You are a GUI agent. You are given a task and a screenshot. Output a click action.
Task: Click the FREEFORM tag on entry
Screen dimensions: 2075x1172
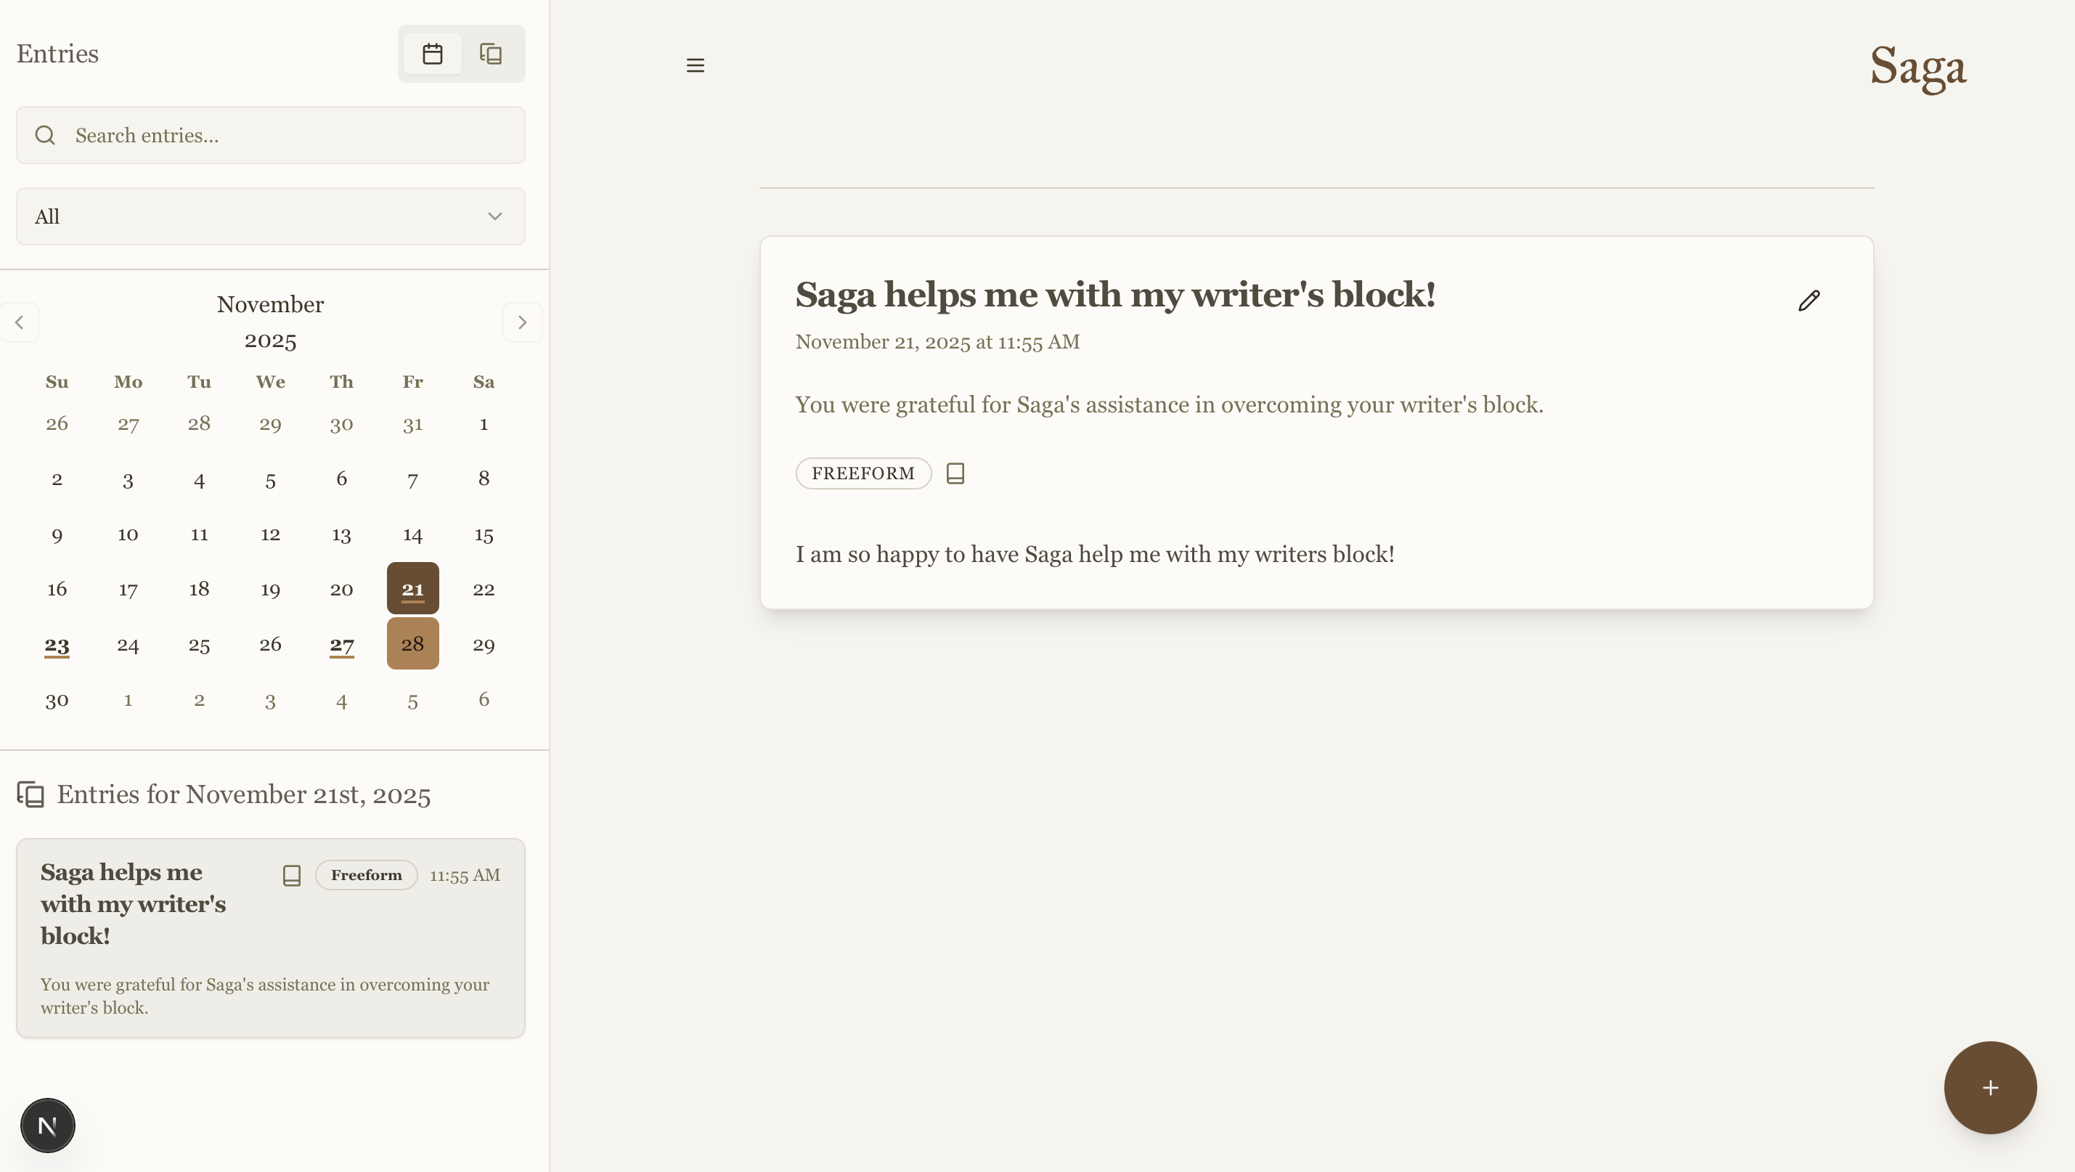tap(863, 473)
